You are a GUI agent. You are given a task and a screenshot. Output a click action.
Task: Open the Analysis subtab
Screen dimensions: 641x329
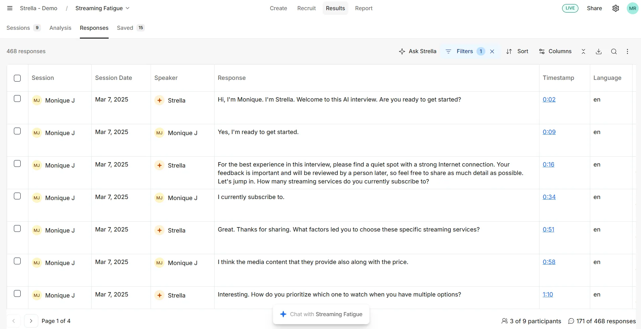60,28
